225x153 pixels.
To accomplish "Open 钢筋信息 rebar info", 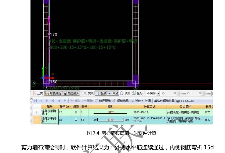I will tap(121, 101).
